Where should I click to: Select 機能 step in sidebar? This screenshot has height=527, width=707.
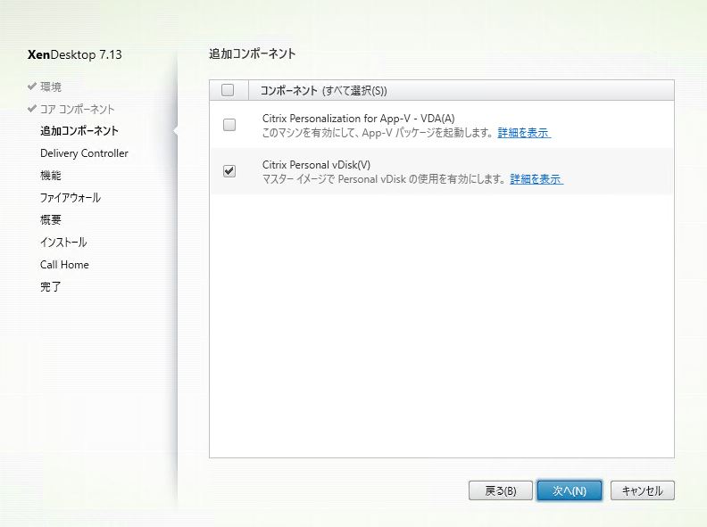click(x=51, y=175)
